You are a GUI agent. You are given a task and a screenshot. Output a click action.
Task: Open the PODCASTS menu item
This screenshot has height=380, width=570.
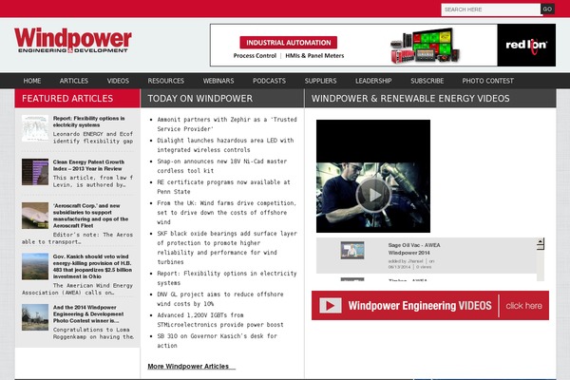point(269,81)
